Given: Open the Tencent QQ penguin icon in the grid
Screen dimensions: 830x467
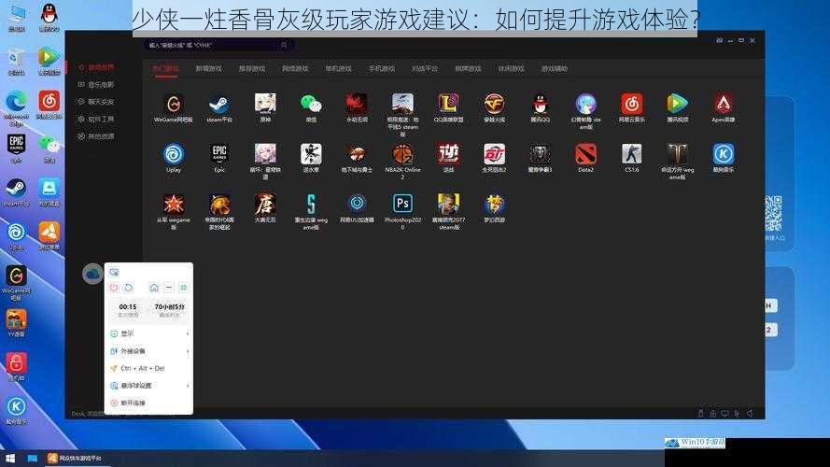Looking at the screenshot, I should pyautogui.click(x=540, y=105).
